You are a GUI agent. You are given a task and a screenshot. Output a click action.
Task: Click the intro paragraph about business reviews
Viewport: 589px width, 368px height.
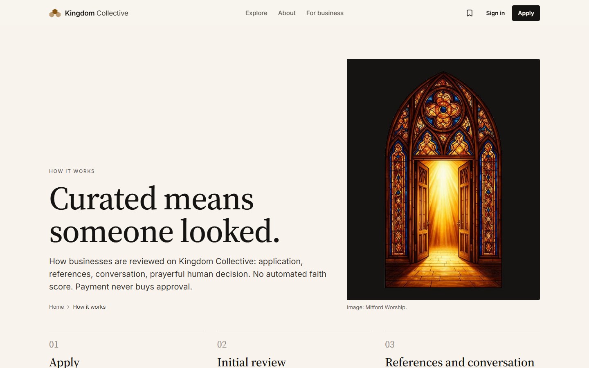(x=188, y=274)
